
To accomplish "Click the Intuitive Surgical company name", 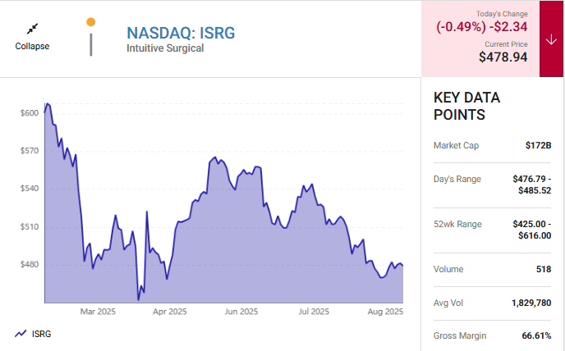I will [x=164, y=48].
